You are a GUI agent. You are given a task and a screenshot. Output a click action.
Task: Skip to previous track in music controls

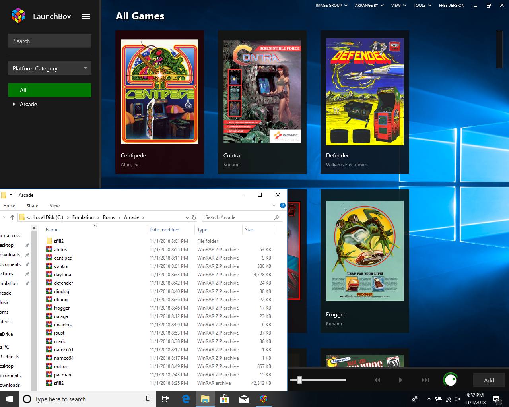pos(376,380)
